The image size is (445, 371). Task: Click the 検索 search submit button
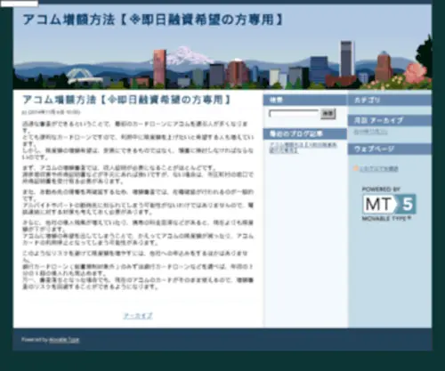coord(328,114)
